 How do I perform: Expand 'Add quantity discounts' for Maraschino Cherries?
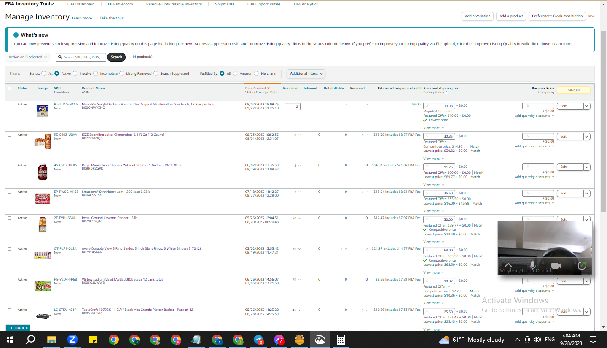534,177
